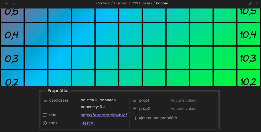Click the doc property text icon

click(x=45, y=115)
